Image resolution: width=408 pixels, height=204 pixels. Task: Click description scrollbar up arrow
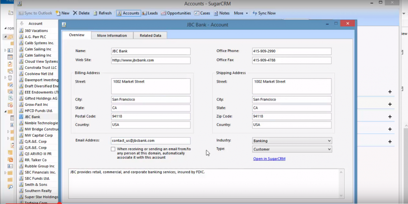point(341,172)
